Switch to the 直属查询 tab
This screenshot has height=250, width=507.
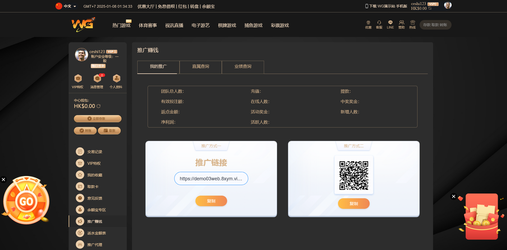(200, 67)
